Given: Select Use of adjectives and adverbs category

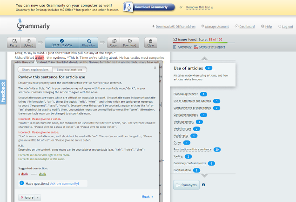Looking at the screenshot, I should 192,101.
